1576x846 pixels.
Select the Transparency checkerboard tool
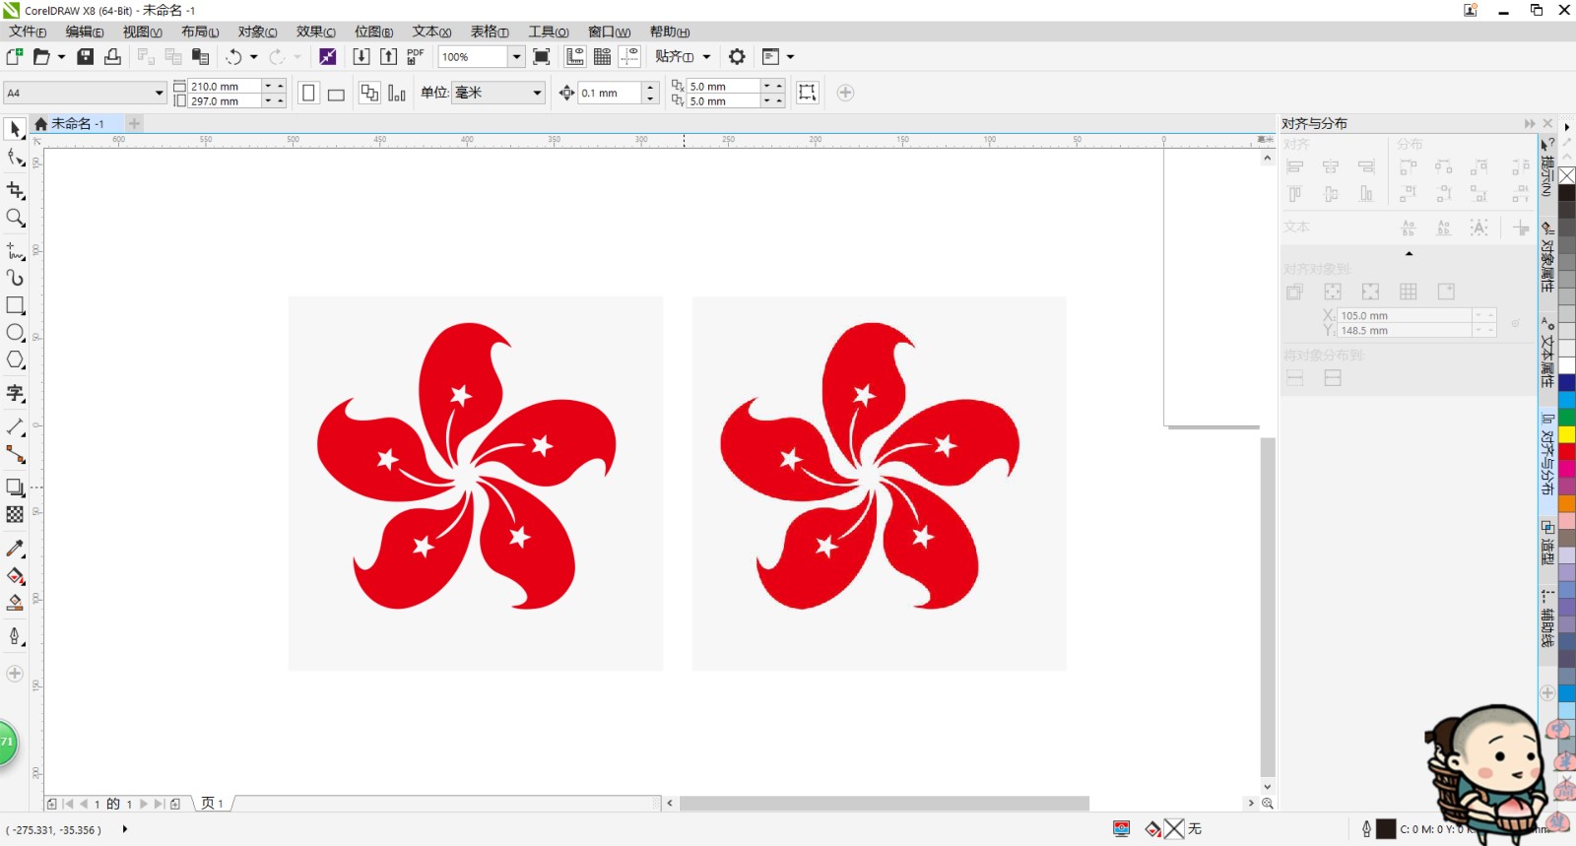tap(15, 514)
